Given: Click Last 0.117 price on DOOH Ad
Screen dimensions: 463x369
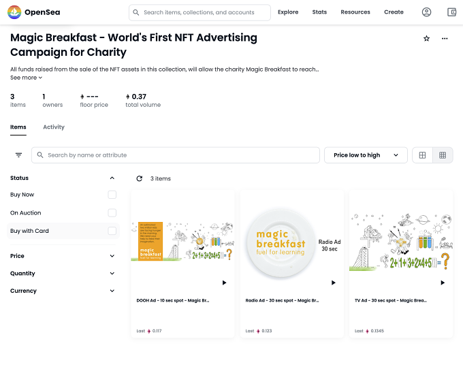Looking at the screenshot, I should click(149, 331).
